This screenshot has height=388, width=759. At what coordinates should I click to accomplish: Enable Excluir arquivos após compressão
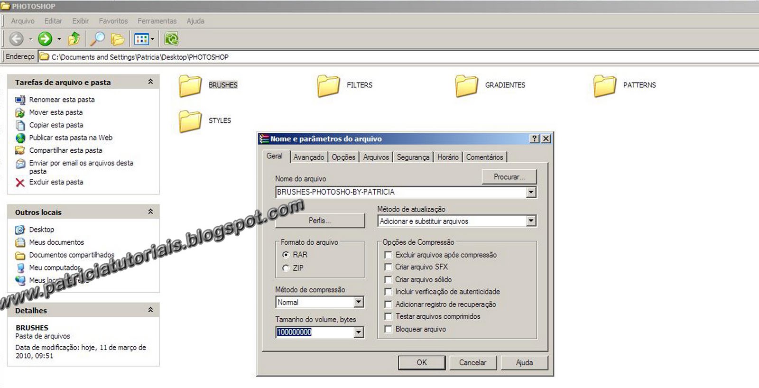[388, 255]
